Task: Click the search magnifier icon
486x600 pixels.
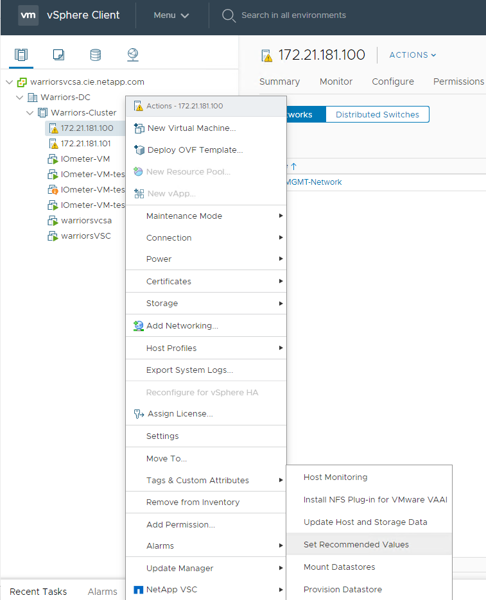Action: [x=229, y=15]
